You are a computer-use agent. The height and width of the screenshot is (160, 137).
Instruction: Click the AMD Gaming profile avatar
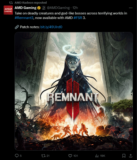point(8,10)
